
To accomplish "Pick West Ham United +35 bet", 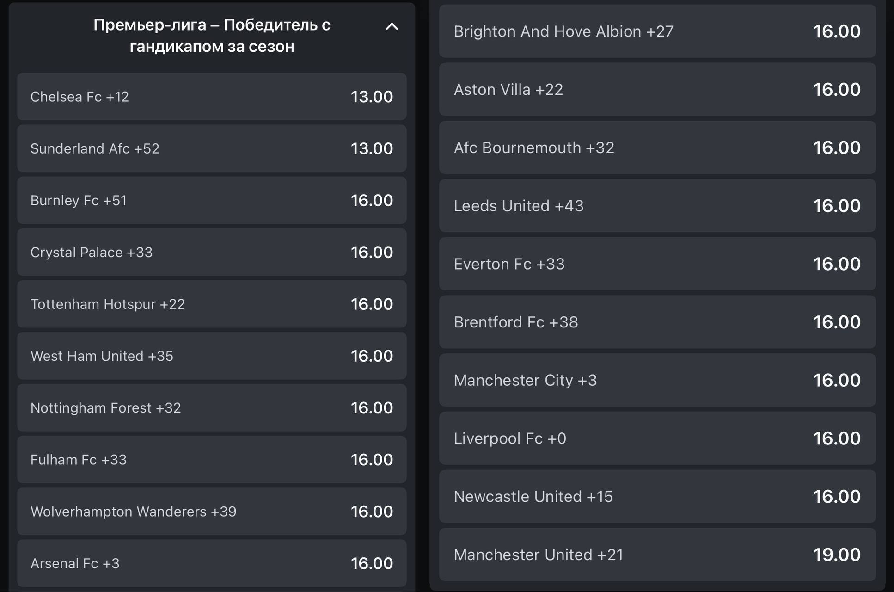I will click(x=212, y=356).
